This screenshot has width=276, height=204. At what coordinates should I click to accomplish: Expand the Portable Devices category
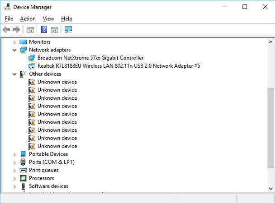[x=14, y=154]
